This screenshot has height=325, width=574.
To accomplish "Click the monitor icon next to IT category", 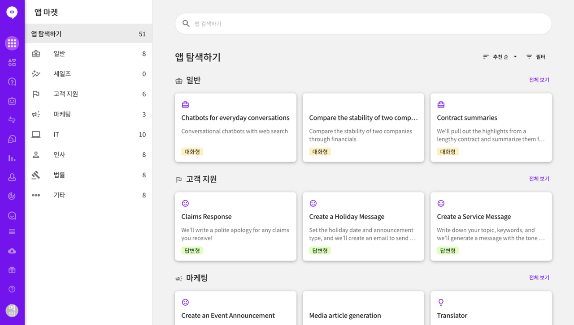I will pos(36,134).
